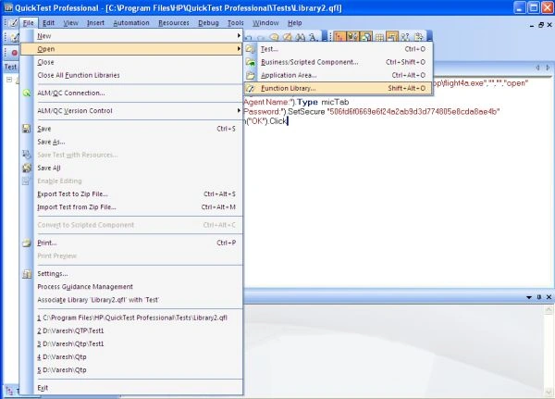The image size is (555, 399).
Task: Open the Automation menu
Action: click(x=131, y=23)
